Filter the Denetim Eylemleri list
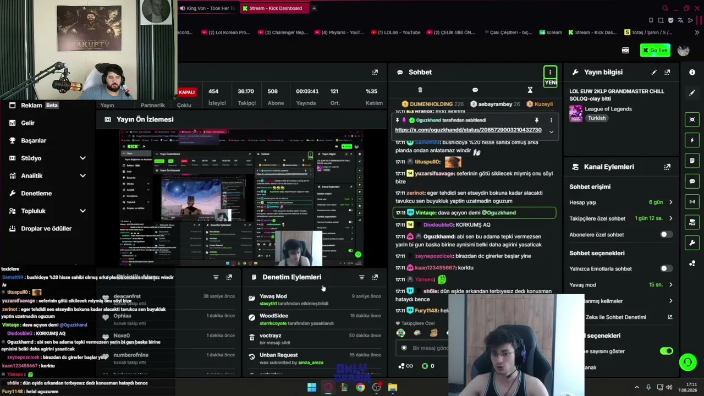 click(x=361, y=277)
